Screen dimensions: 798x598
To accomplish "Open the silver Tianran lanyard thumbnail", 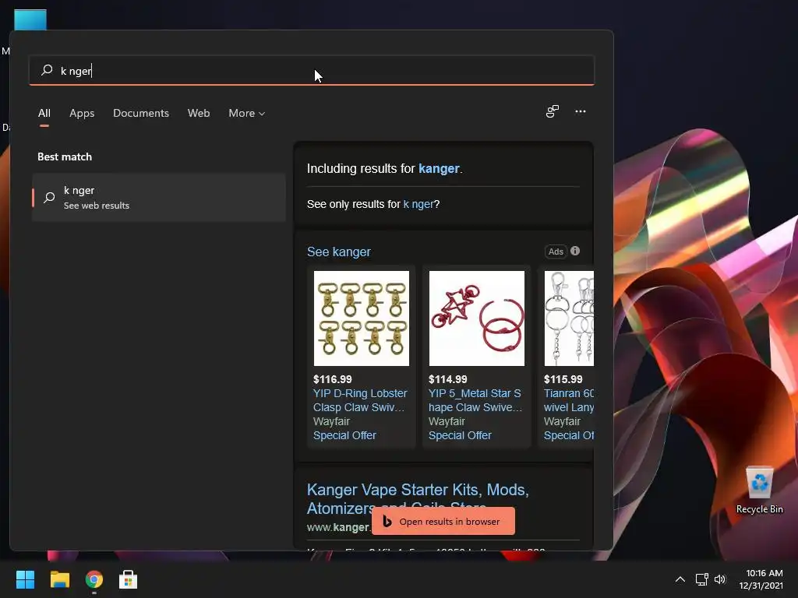I will [x=569, y=318].
